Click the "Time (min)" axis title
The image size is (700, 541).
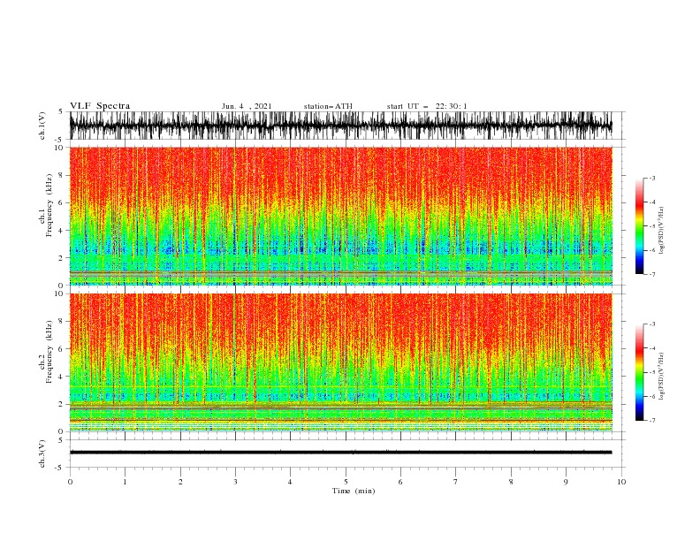coord(354,491)
